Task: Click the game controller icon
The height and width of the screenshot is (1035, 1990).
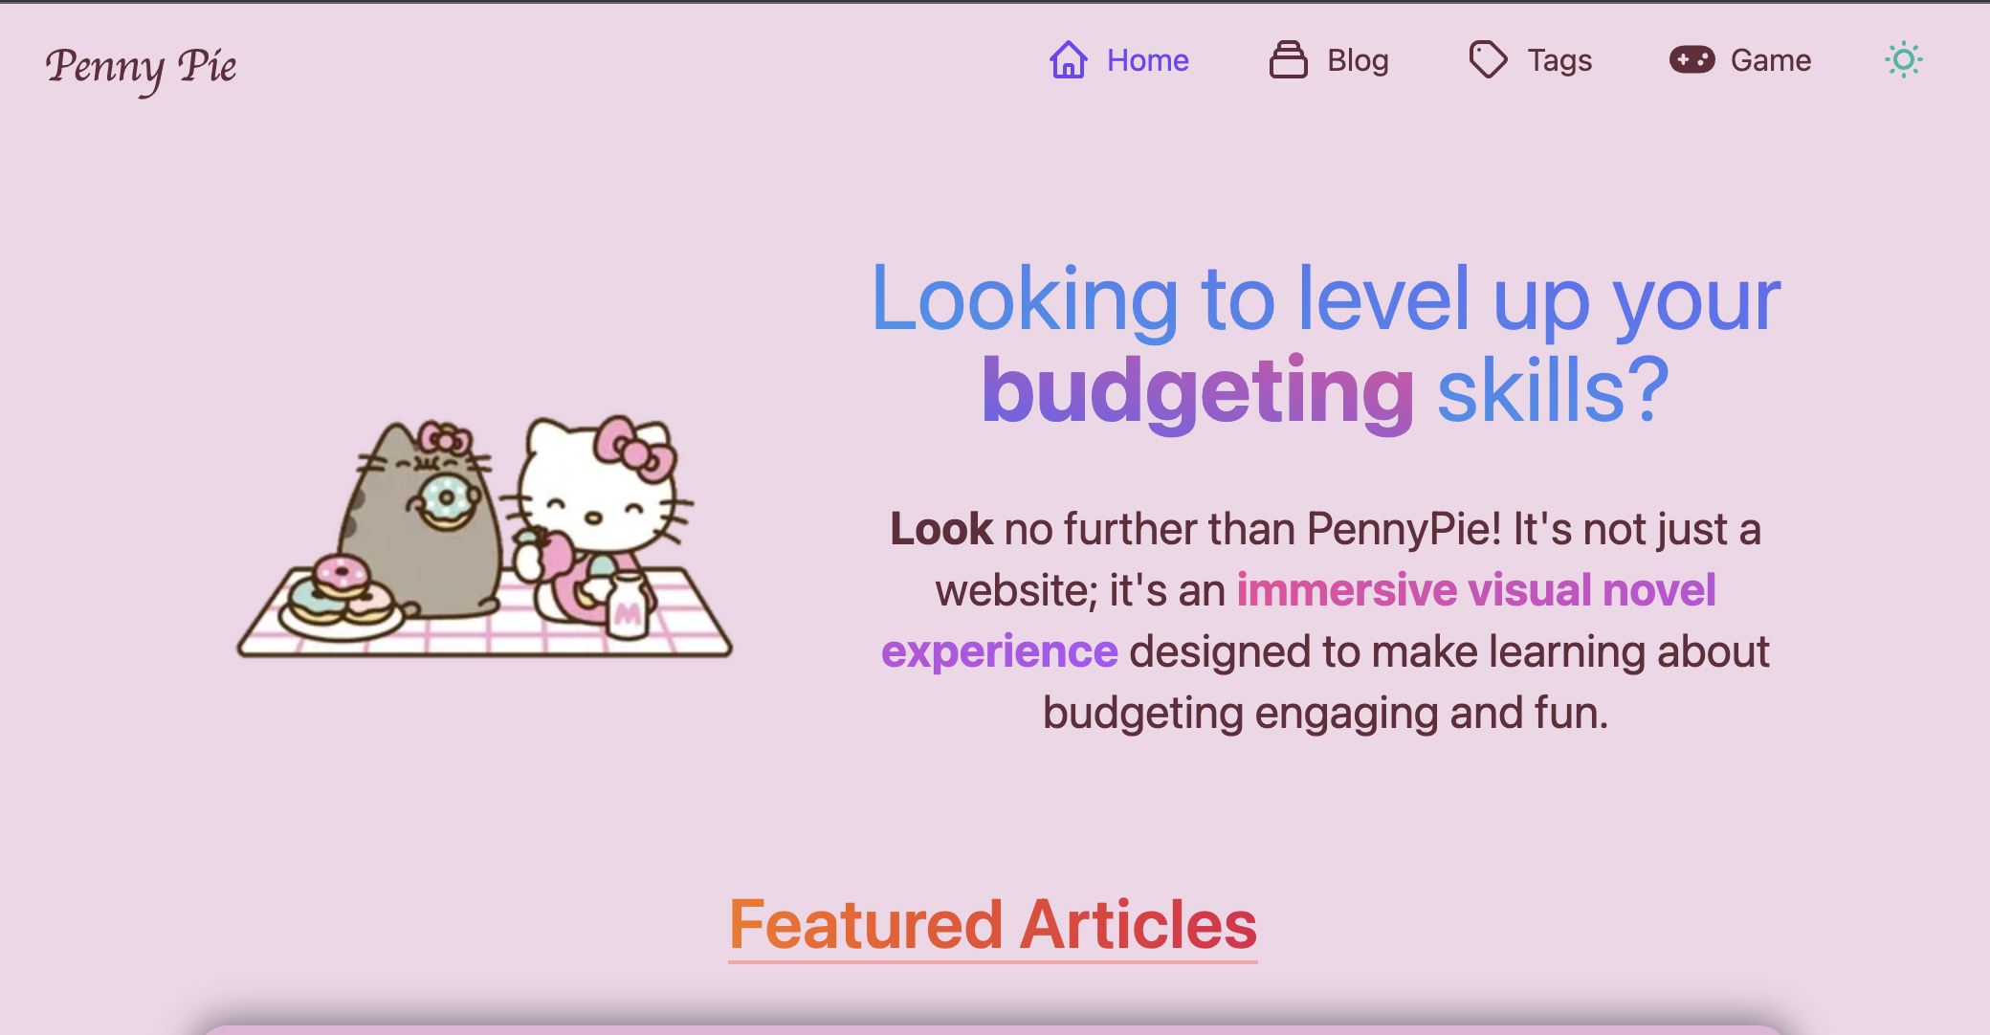Action: coord(1691,60)
